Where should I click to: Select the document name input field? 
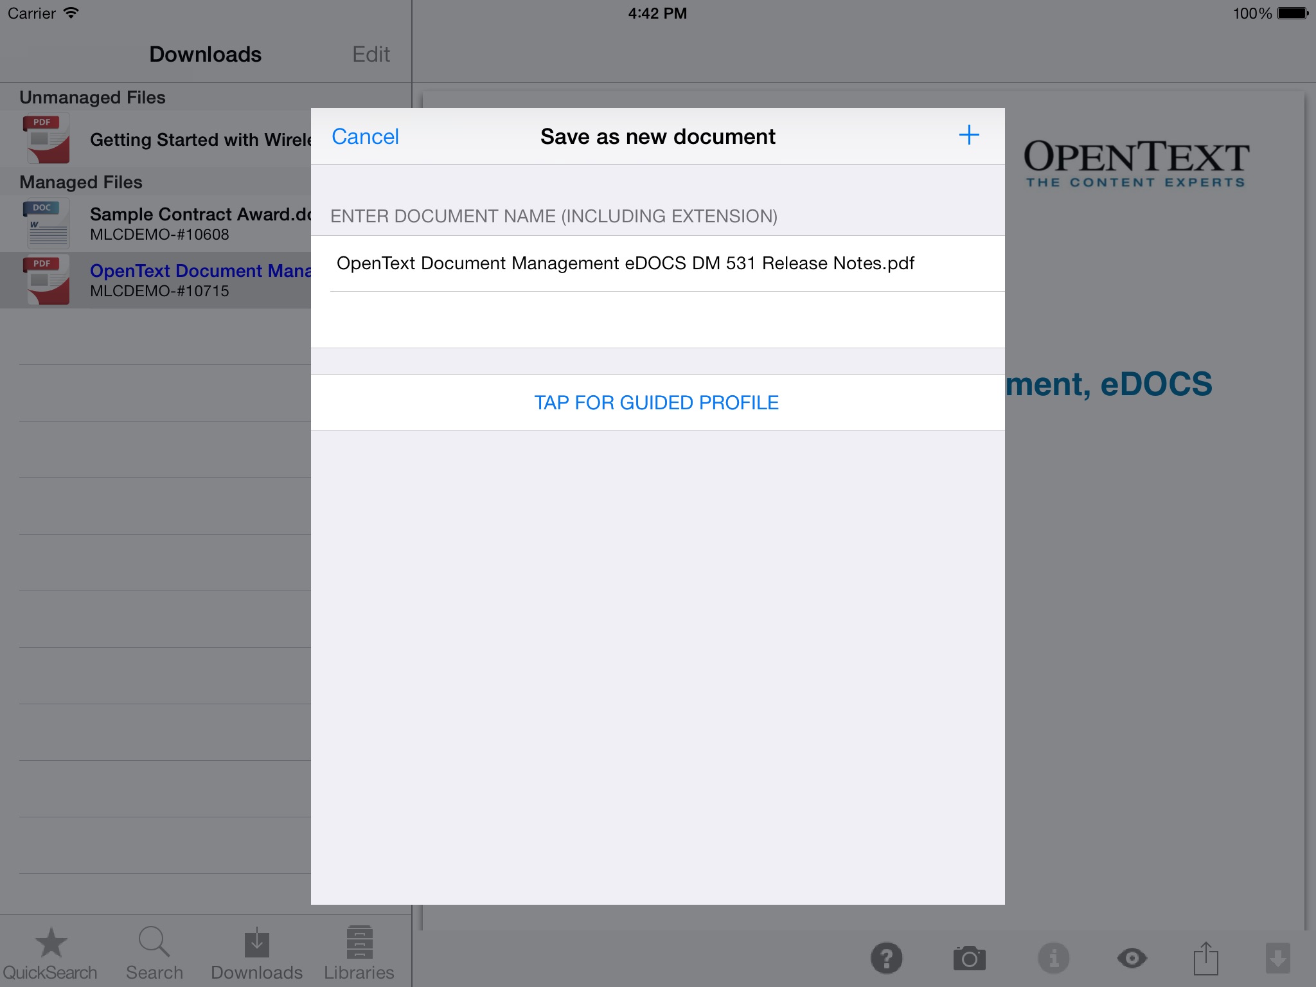point(658,262)
